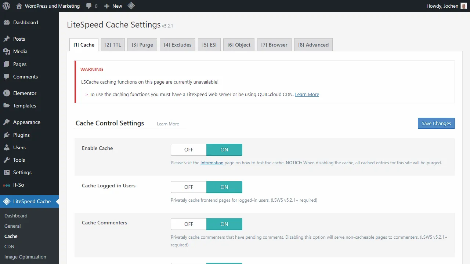The image size is (470, 264).
Task: Open LiteSpeed Cache Dashboard submenu item
Action: click(x=16, y=216)
